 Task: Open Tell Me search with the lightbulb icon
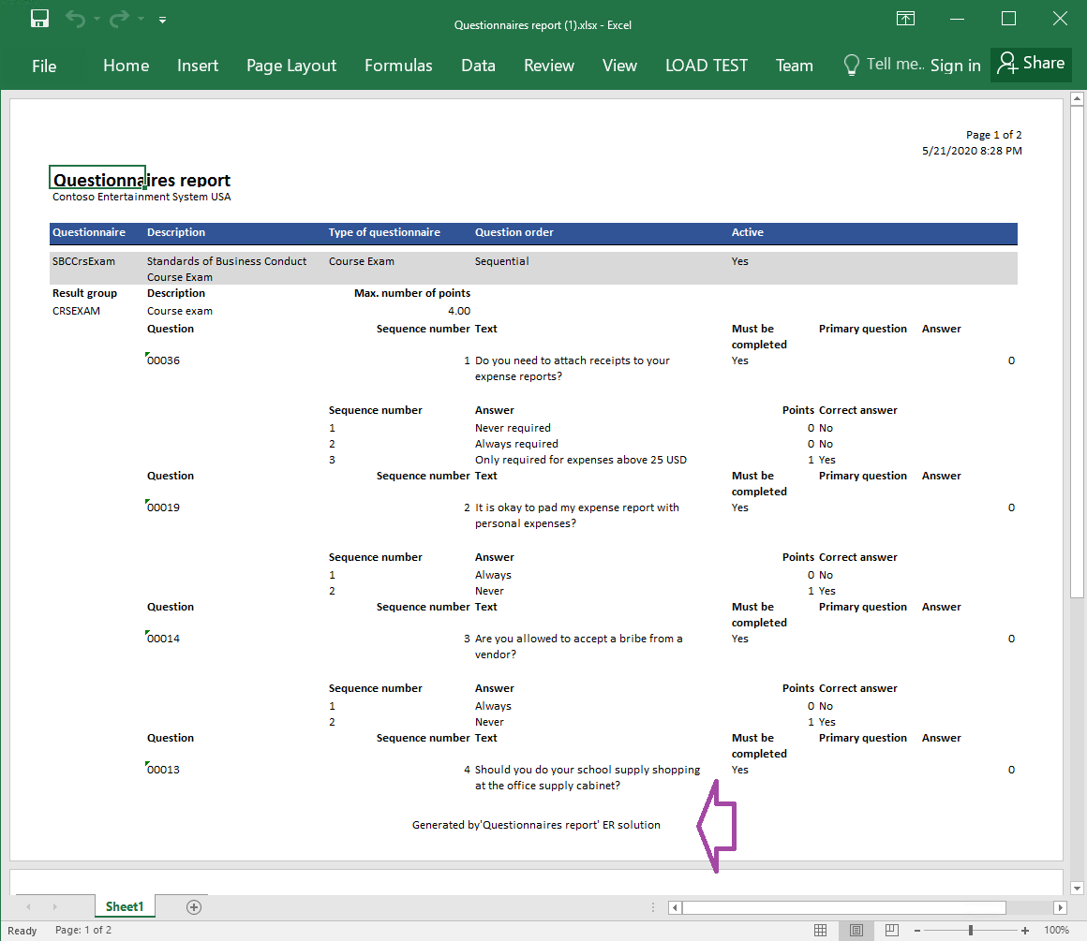point(852,65)
